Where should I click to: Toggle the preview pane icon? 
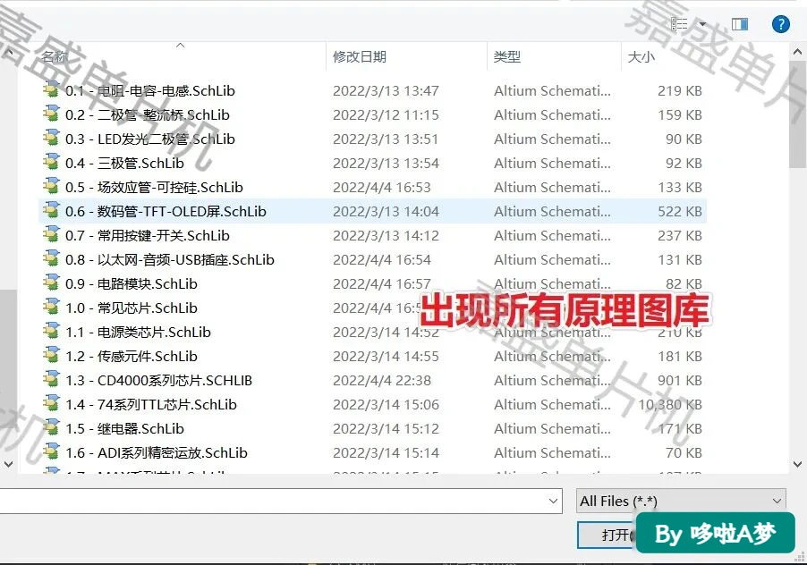[x=740, y=24]
